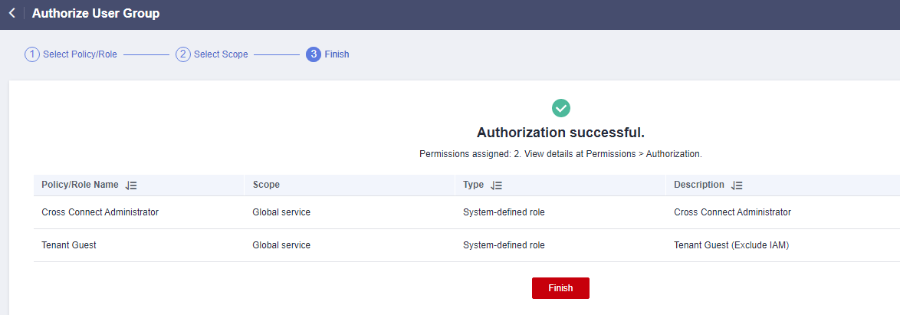Go to the Select Scope step

[221, 54]
